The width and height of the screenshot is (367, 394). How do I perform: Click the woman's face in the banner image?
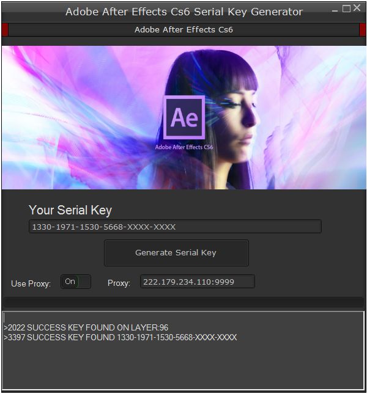242,118
